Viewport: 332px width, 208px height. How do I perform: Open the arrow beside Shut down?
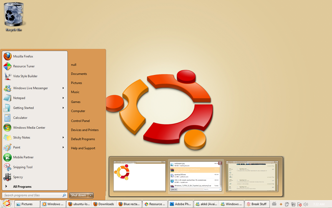click(x=91, y=195)
